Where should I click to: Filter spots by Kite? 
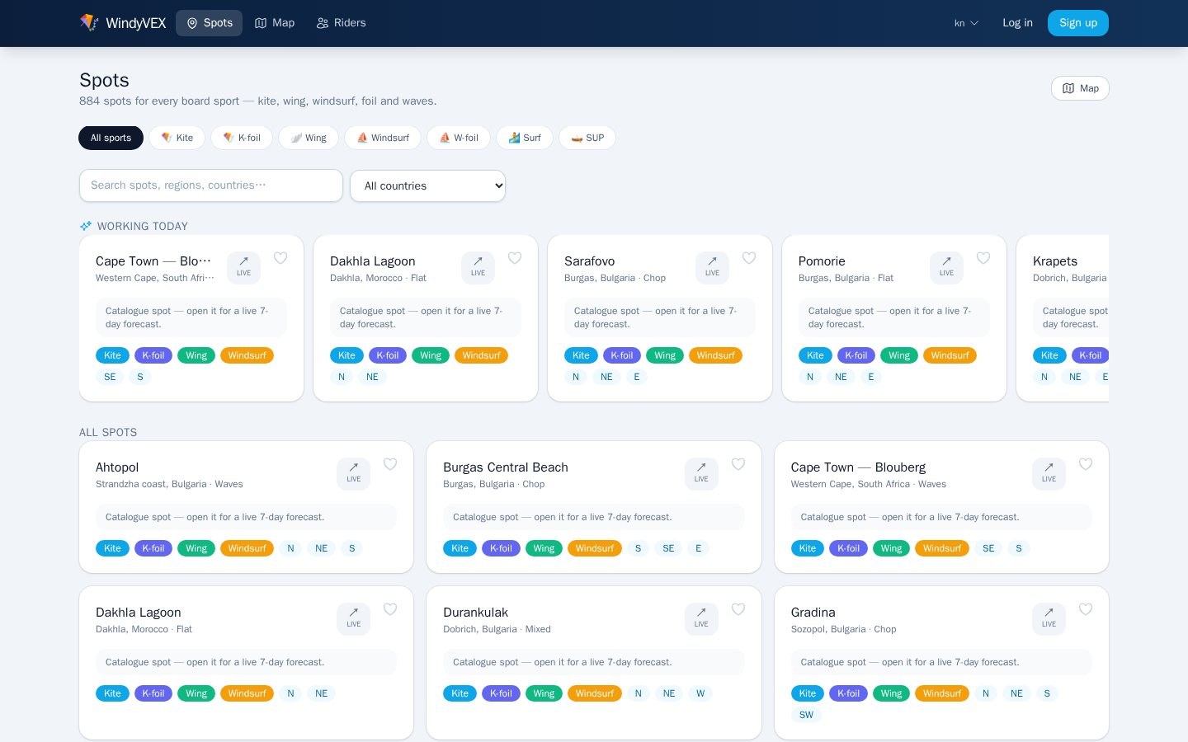click(x=177, y=138)
